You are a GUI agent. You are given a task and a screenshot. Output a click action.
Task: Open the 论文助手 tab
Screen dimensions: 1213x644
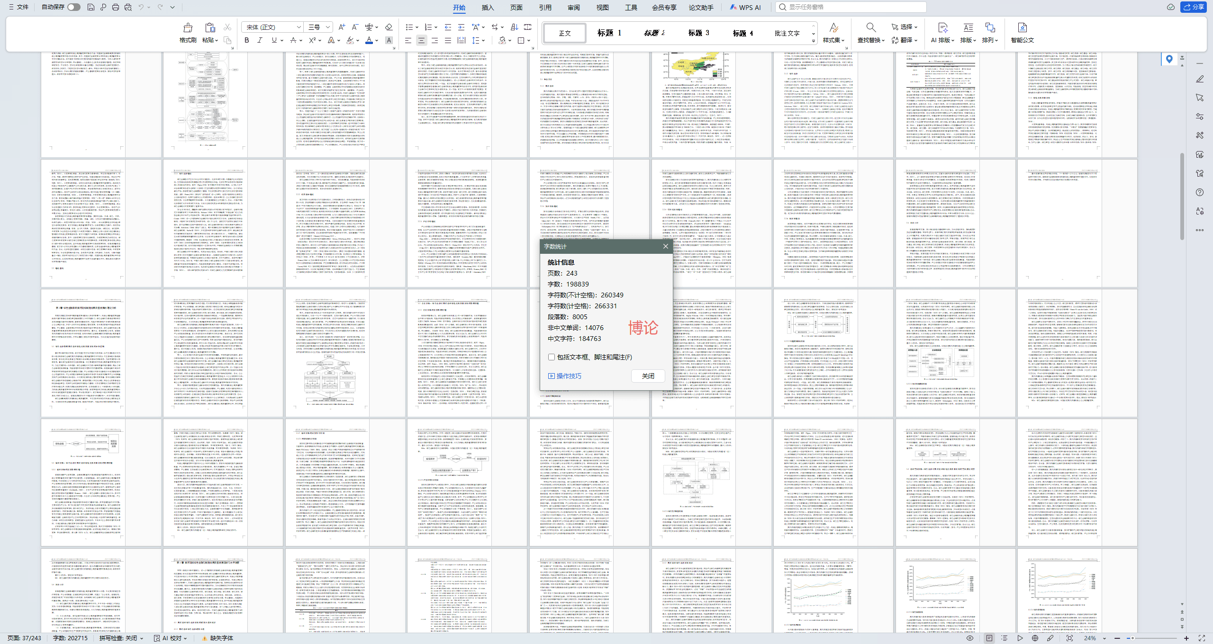click(x=701, y=8)
